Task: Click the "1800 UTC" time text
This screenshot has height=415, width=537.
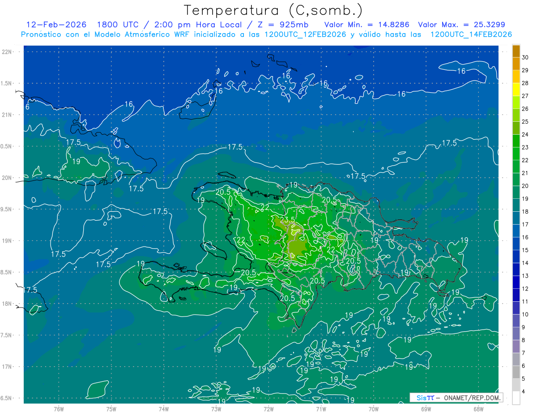Action: tap(118, 25)
